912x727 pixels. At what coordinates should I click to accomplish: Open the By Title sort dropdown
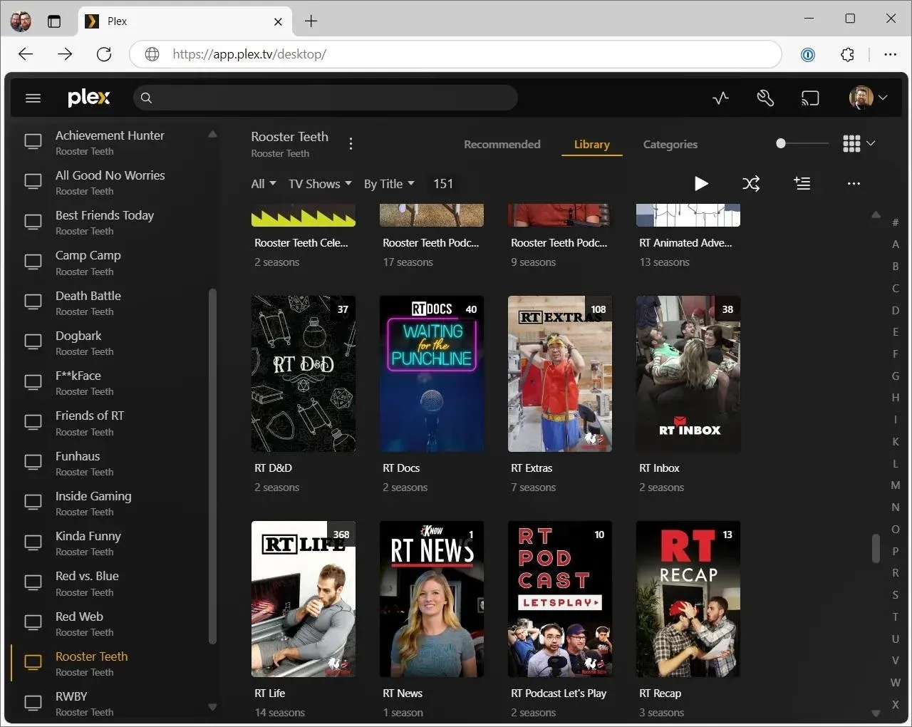(x=389, y=184)
